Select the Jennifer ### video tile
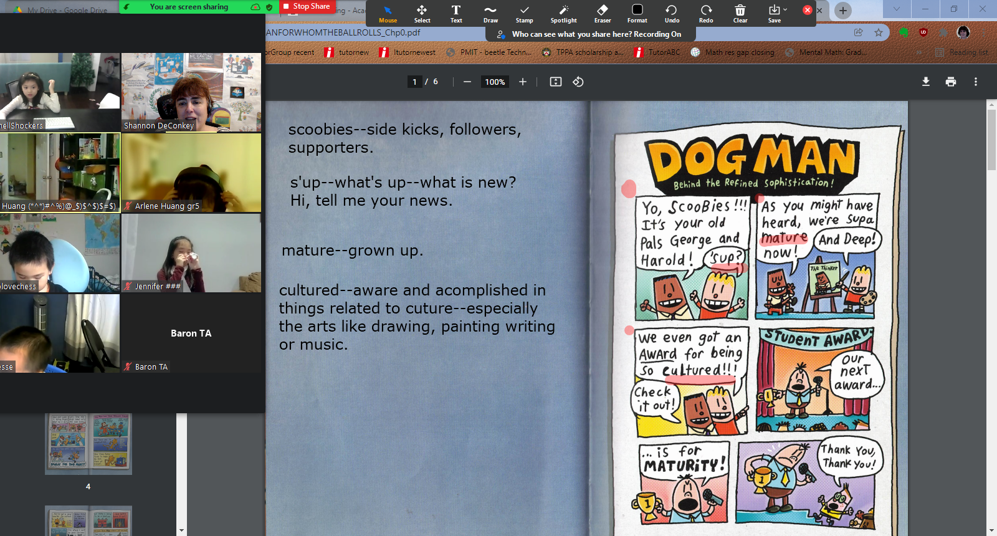The height and width of the screenshot is (536, 997). click(x=191, y=253)
